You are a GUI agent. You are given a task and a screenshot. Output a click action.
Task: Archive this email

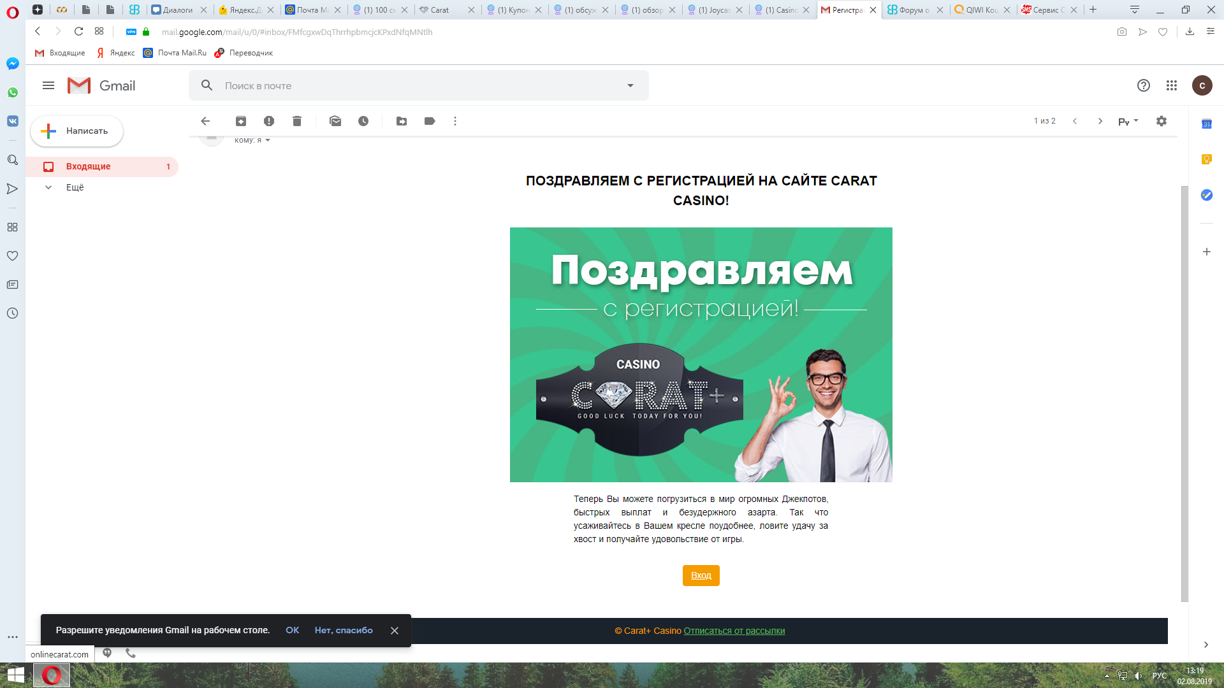(241, 121)
